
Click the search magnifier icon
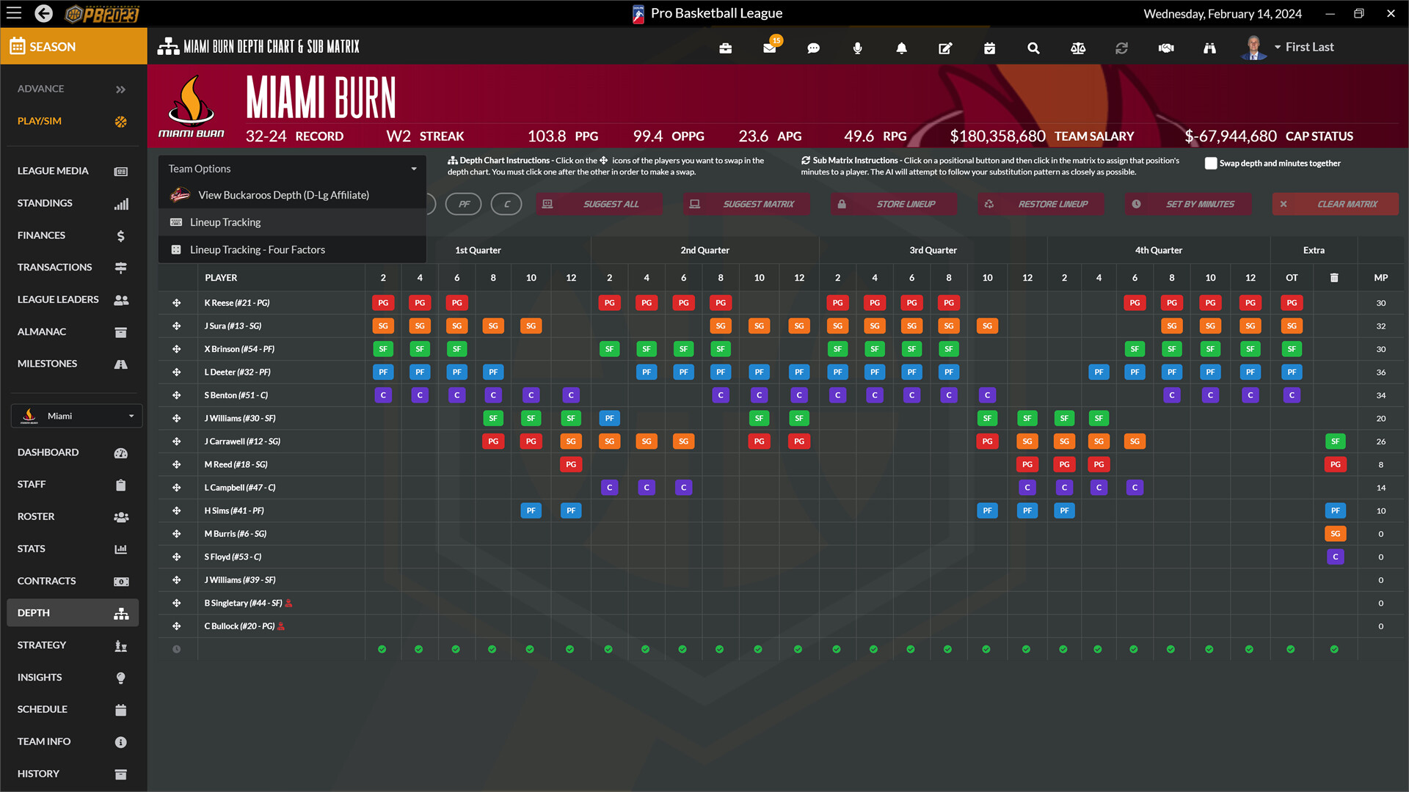click(x=1033, y=48)
